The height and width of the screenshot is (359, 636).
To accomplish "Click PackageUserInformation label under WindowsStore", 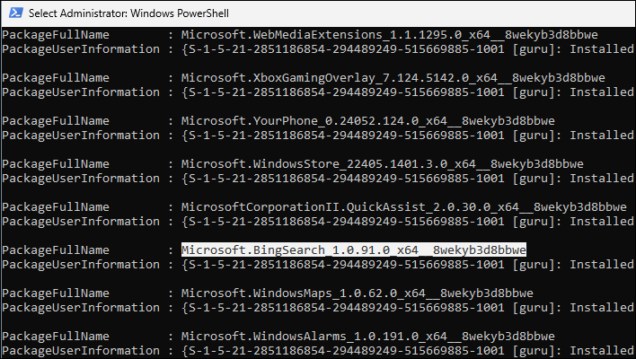I will (x=81, y=179).
